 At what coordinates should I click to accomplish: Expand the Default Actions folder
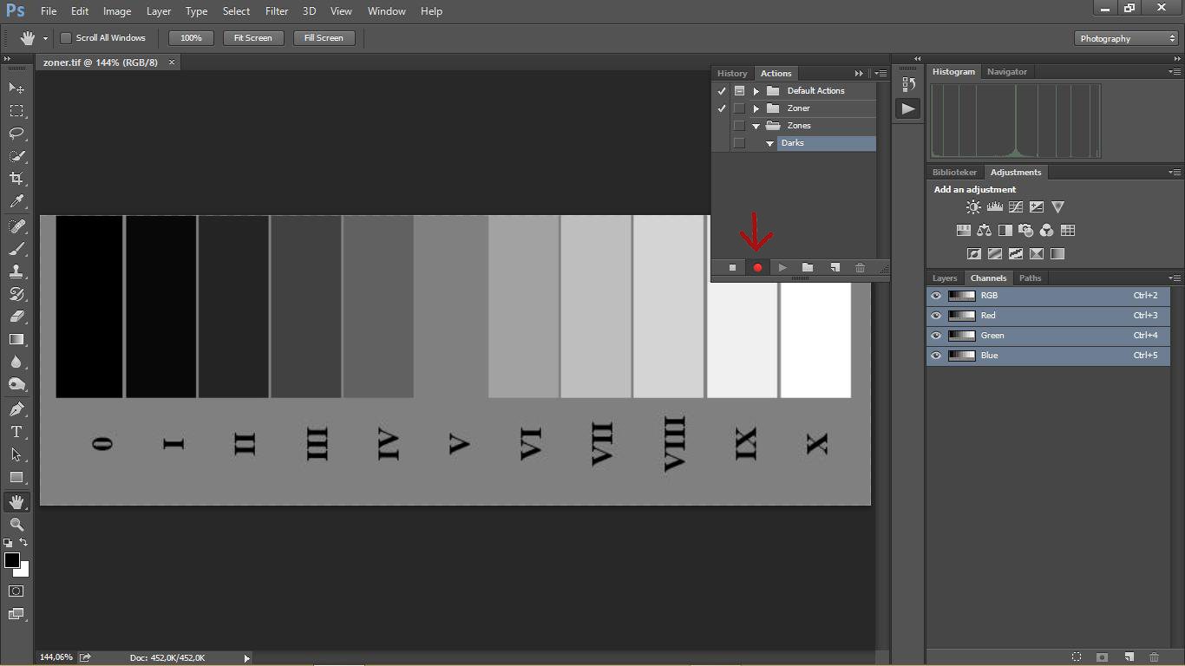click(756, 91)
